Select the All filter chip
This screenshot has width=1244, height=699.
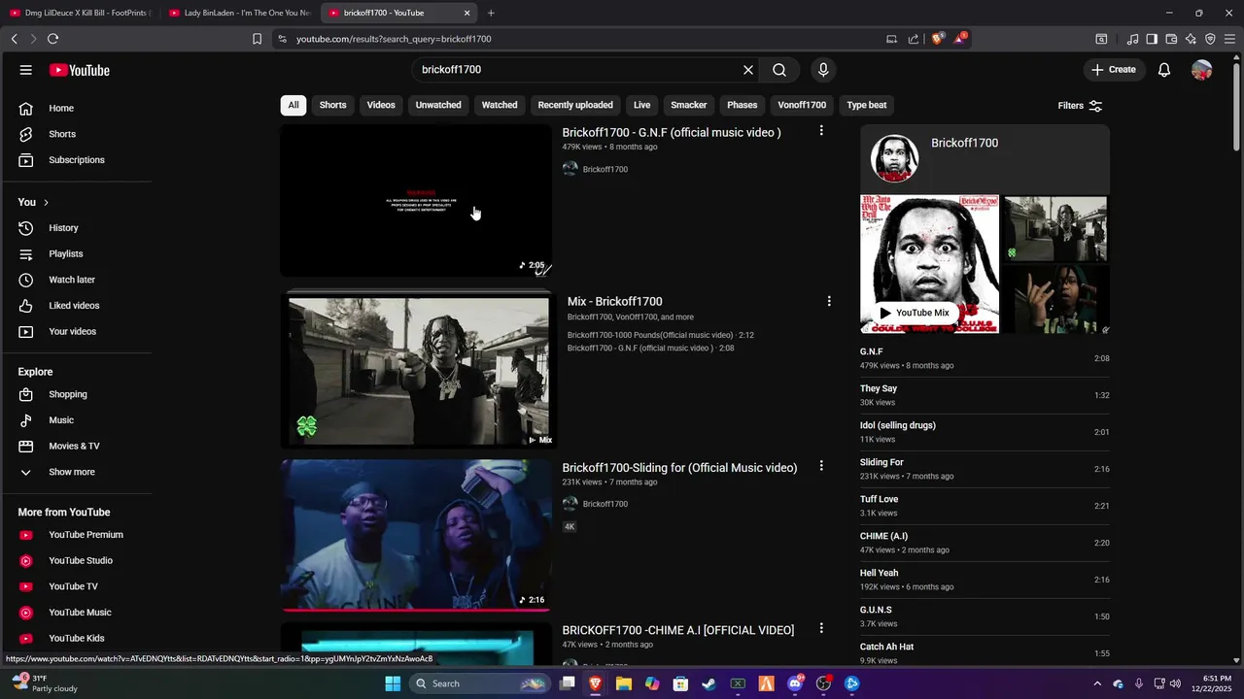(x=294, y=105)
